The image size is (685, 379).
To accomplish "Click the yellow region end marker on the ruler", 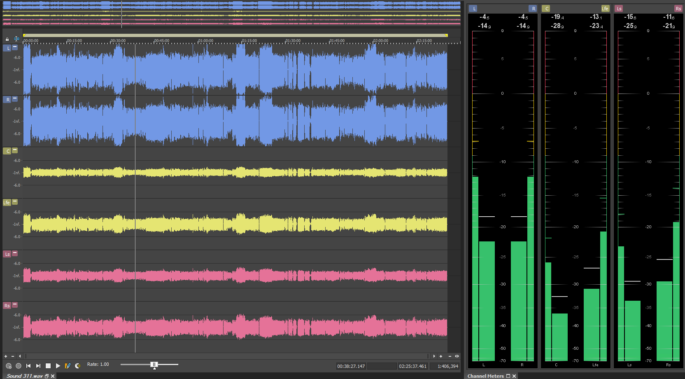I will point(446,35).
